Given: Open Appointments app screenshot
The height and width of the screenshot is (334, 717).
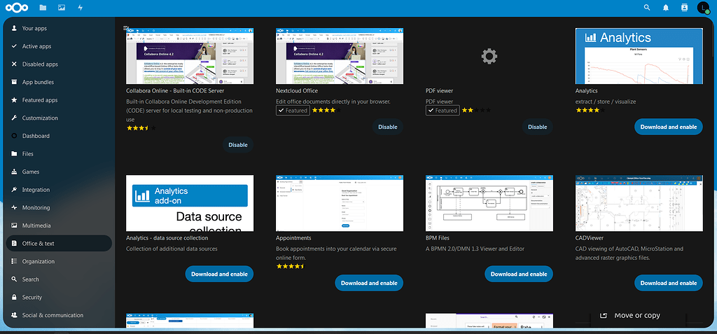Looking at the screenshot, I should 340,203.
